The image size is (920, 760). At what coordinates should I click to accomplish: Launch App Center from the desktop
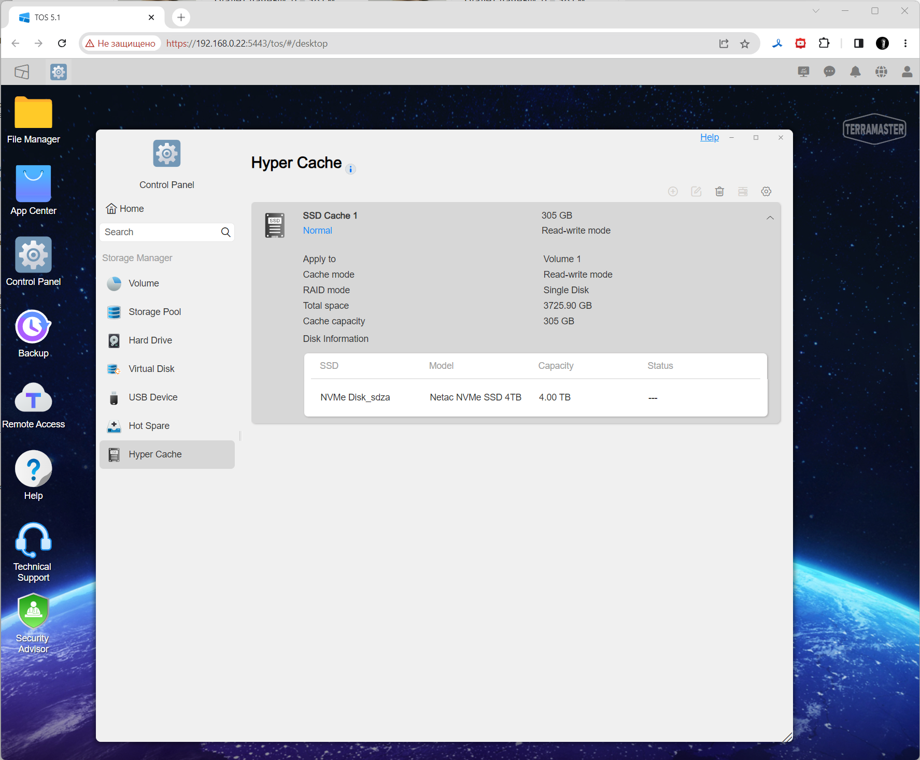(33, 191)
